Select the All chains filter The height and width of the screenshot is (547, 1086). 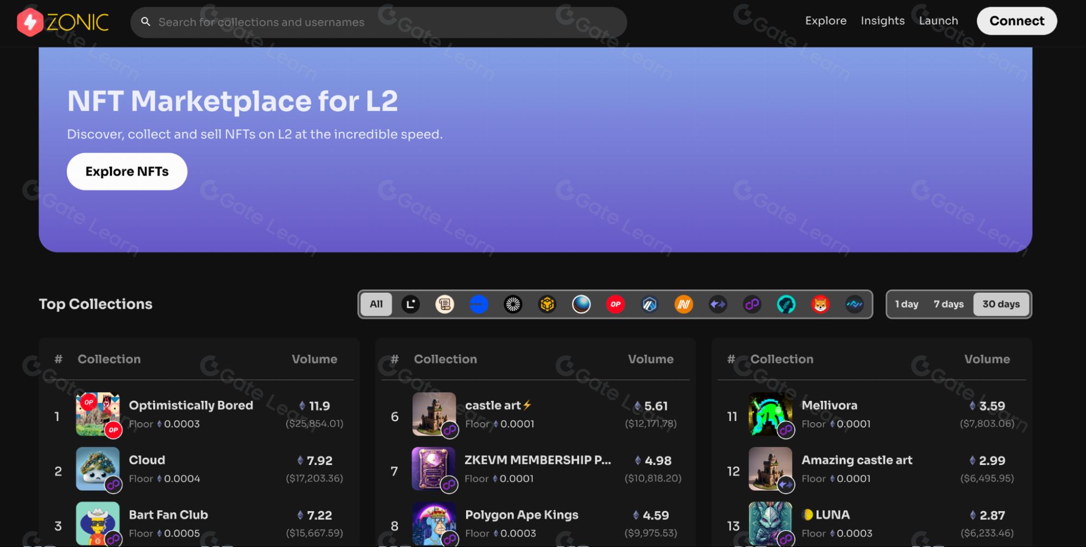point(376,304)
